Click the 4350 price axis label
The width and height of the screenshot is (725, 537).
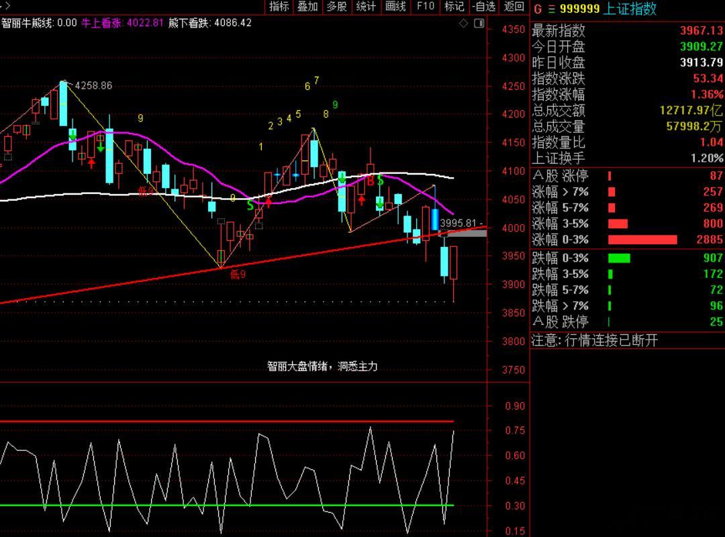[x=514, y=30]
